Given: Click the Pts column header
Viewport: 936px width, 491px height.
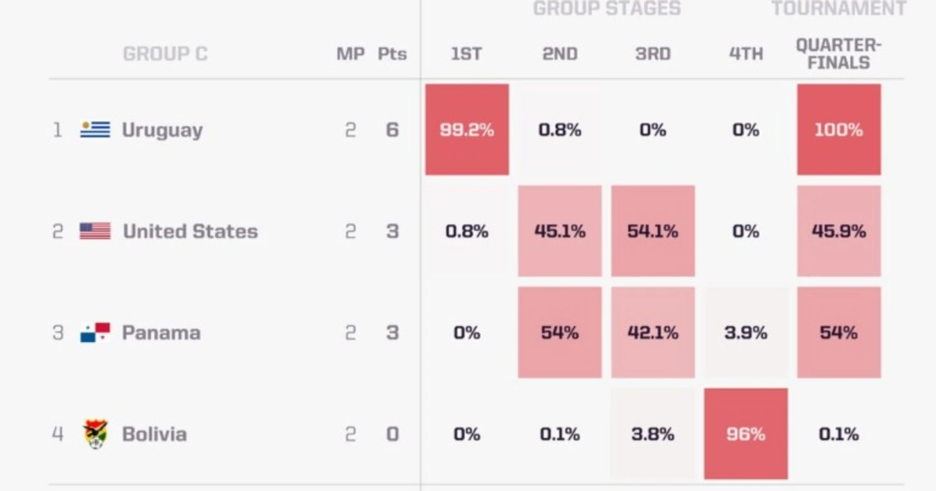Looking at the screenshot, I should coord(392,54).
